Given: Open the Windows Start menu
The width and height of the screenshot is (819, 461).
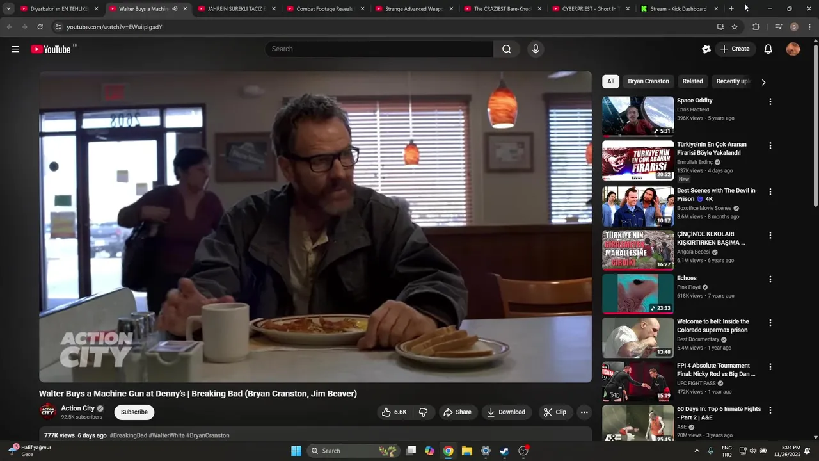Looking at the screenshot, I should pyautogui.click(x=296, y=451).
